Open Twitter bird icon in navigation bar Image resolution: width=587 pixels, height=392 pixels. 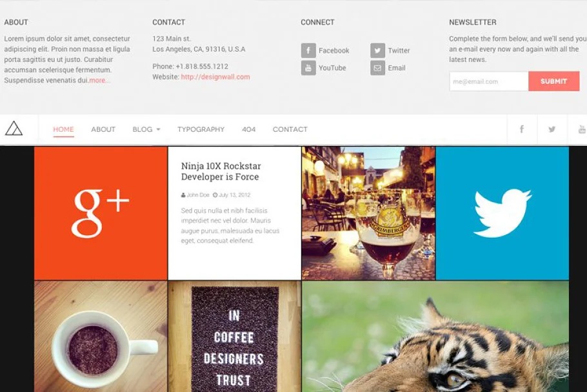552,129
